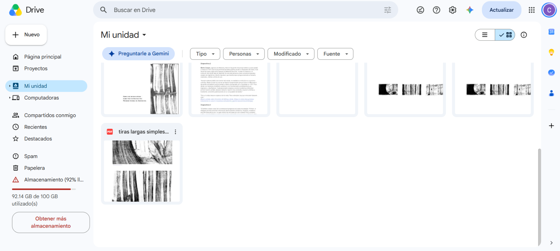Open Google Calendar in the side panel
The image size is (560, 251).
[x=551, y=32]
